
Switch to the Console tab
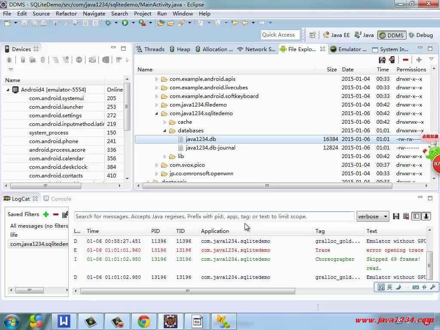tap(58, 199)
